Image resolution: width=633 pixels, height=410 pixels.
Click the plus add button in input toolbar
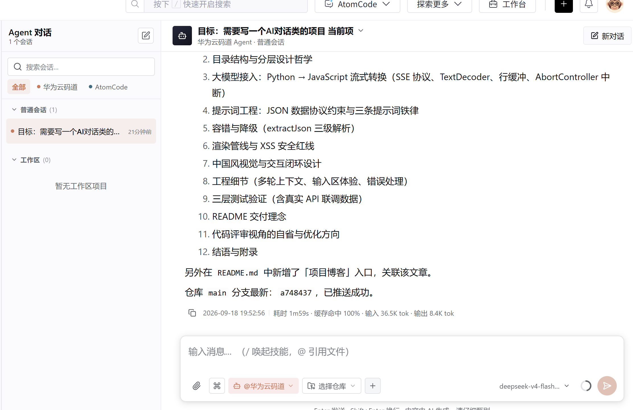tap(373, 386)
